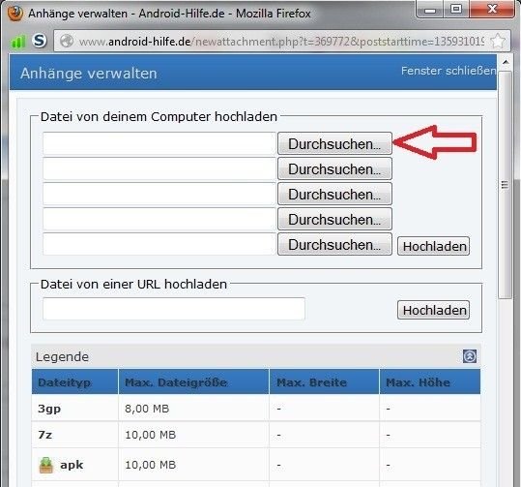
Task: Click the Fenster schließen link
Action: click(449, 71)
